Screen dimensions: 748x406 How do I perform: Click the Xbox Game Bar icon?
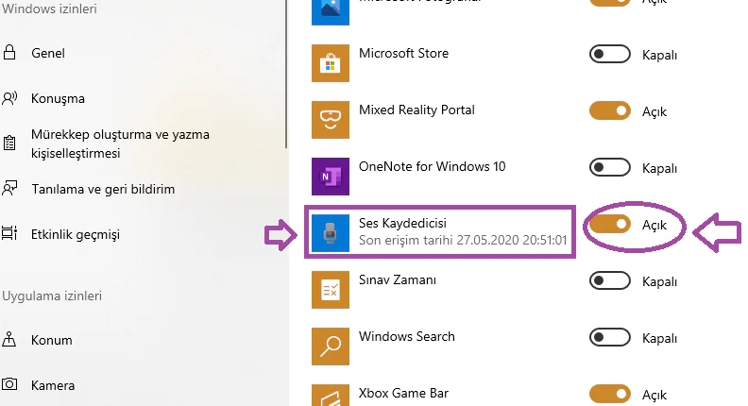(331, 395)
